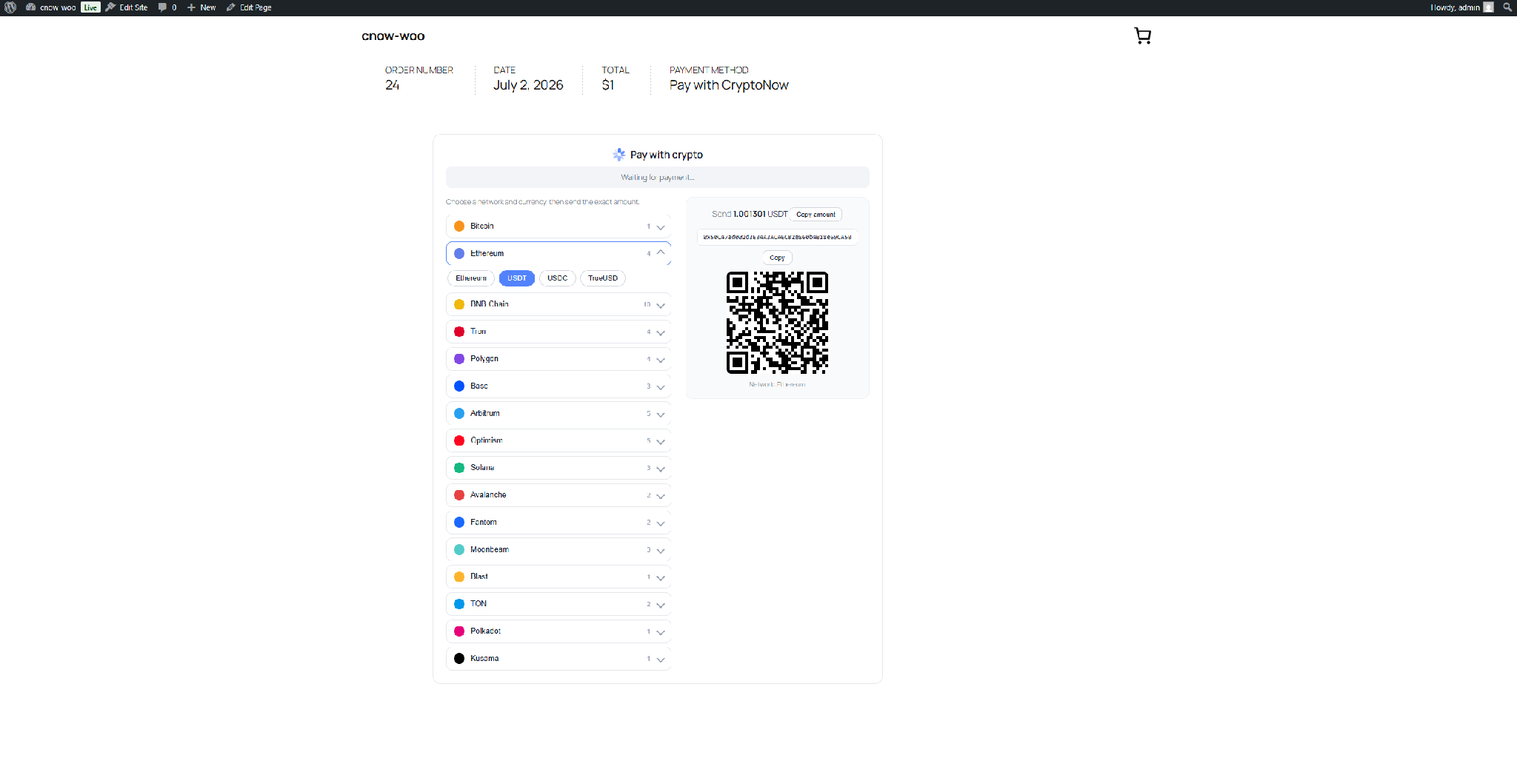Click the Fantom network icon
The image size is (1517, 778).
tap(459, 523)
